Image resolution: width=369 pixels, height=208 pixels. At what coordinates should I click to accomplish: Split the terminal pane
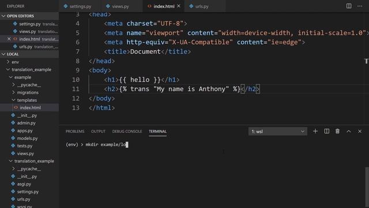tap(327, 131)
